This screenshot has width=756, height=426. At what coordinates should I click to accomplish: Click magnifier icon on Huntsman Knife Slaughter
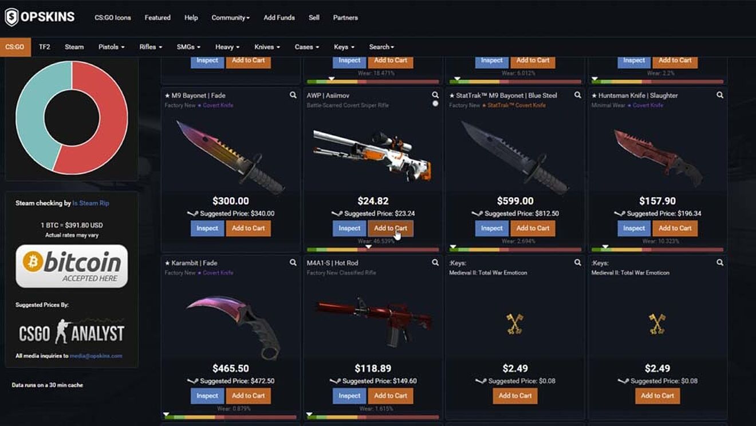(720, 95)
